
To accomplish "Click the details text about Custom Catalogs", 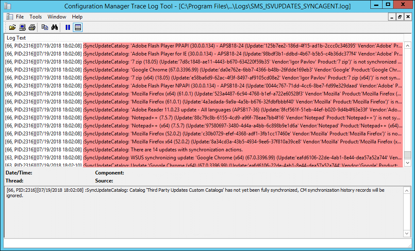I will coord(195,193).
